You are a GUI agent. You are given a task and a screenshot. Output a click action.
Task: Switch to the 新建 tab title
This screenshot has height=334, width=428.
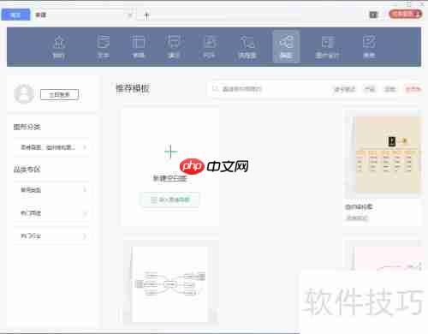point(41,15)
